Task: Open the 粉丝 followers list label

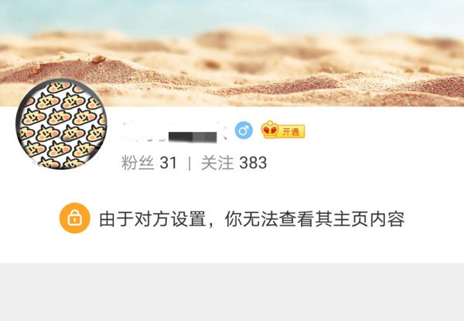Action: 138,163
